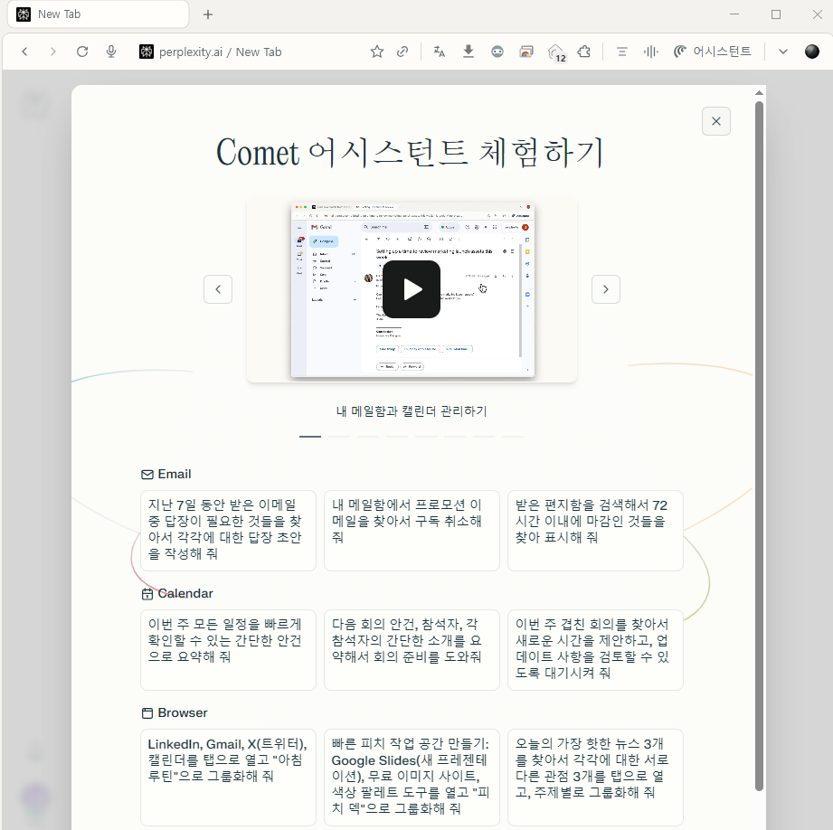Select the '72시간 이내에 마감' prompt card

(x=595, y=531)
